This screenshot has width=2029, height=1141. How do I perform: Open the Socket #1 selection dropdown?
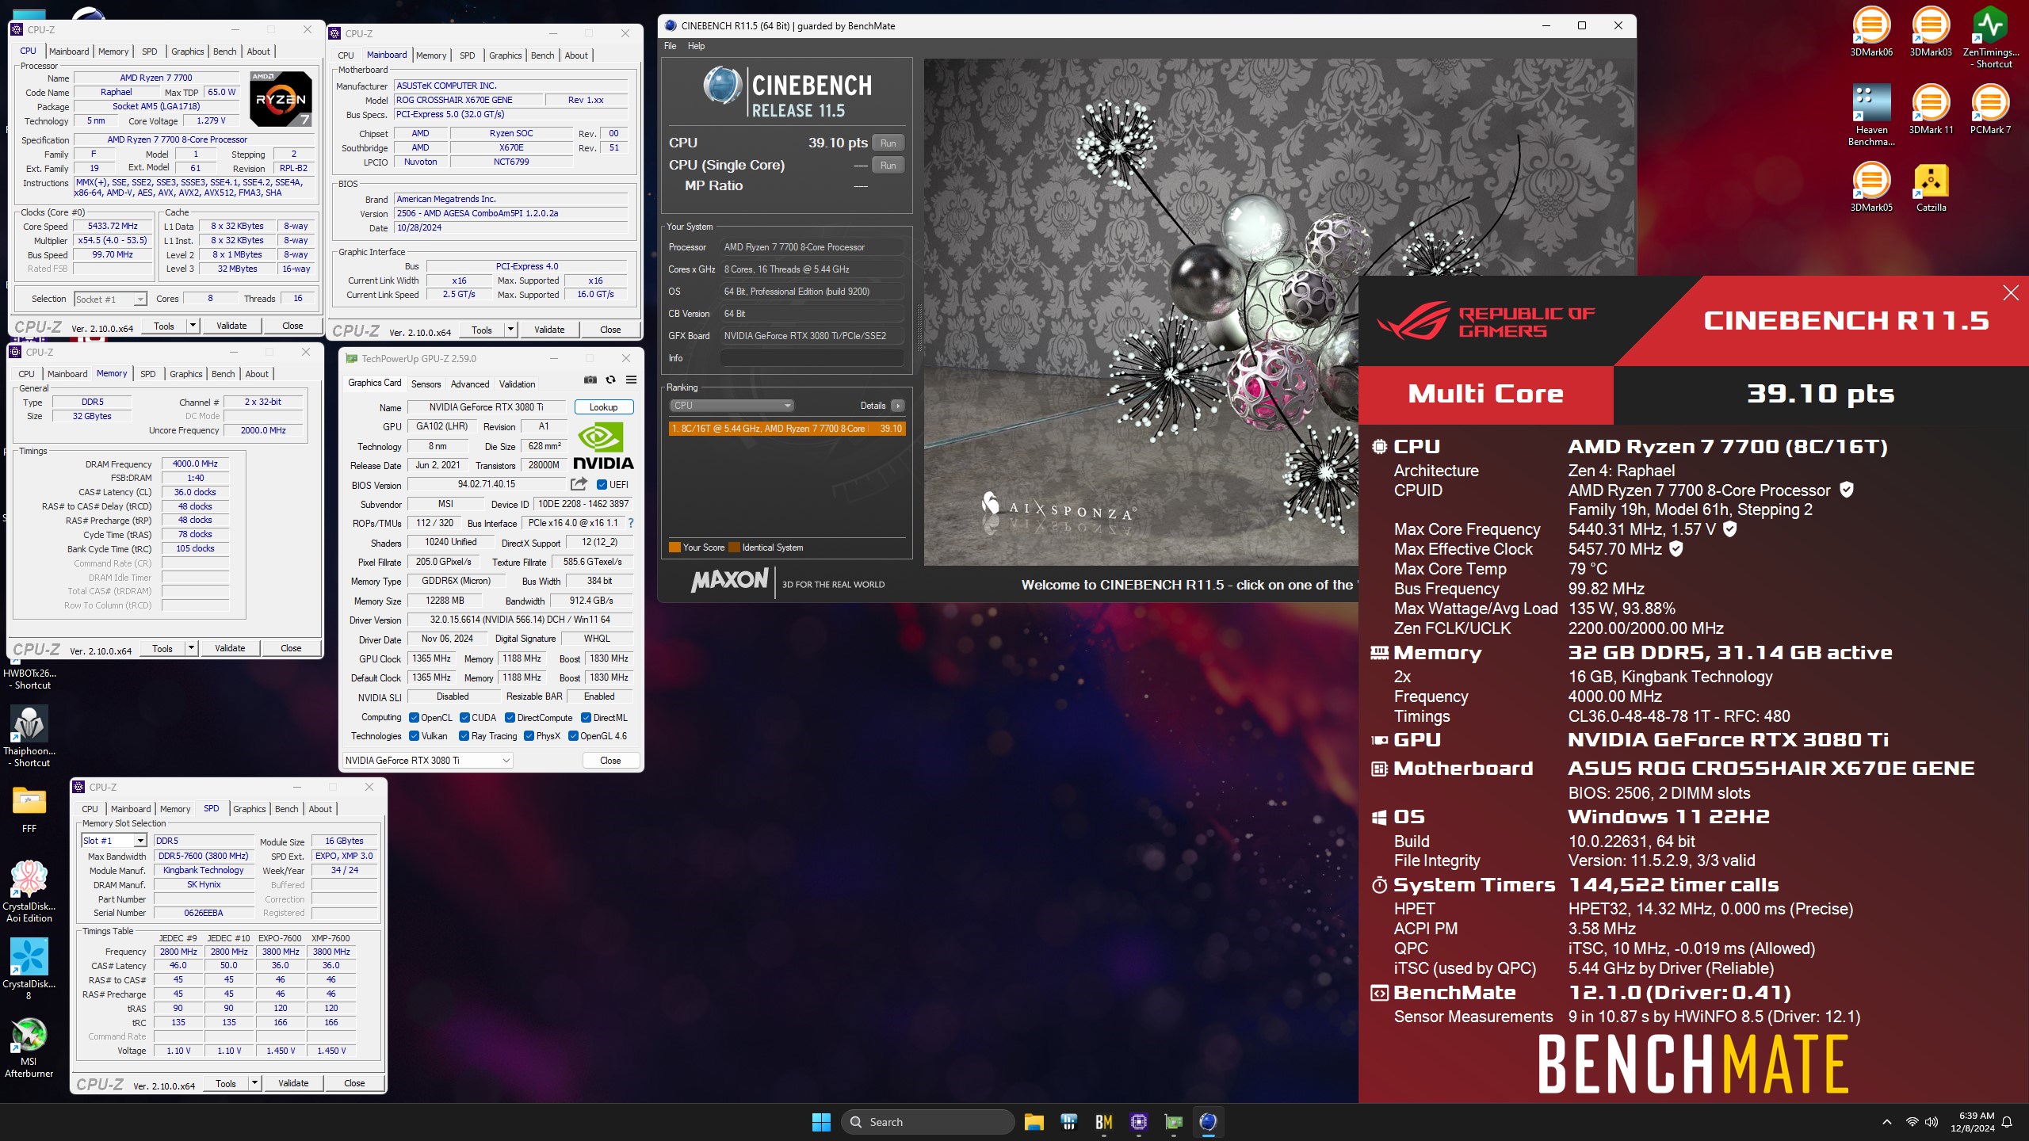111,299
